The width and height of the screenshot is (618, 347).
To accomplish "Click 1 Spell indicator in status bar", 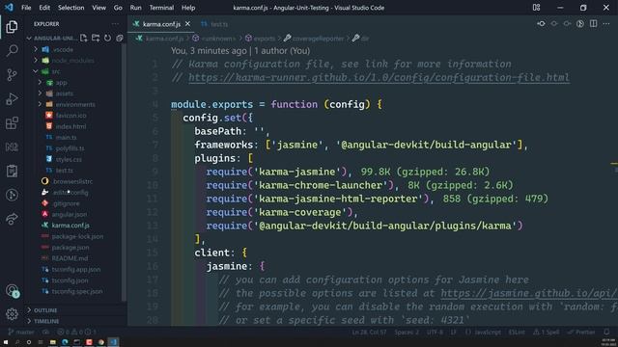I will 546,332.
